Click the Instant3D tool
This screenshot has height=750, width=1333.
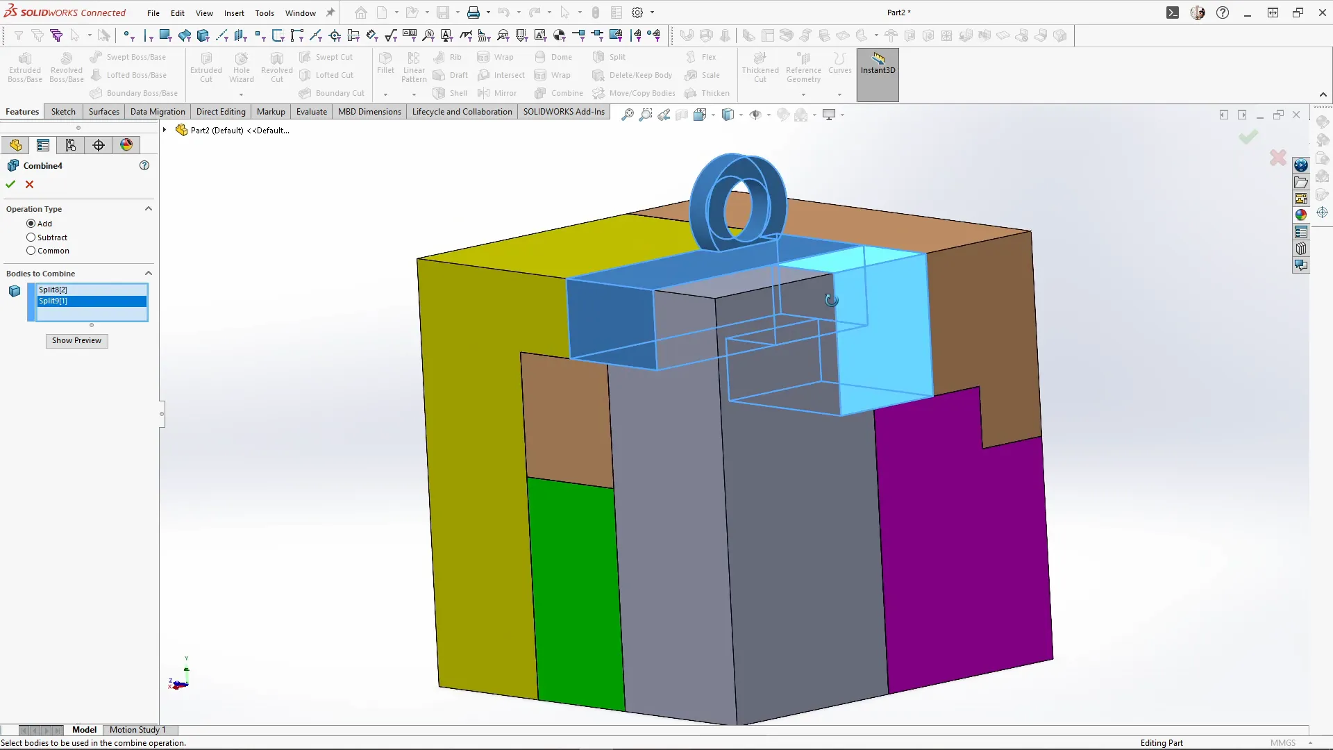[878, 64]
